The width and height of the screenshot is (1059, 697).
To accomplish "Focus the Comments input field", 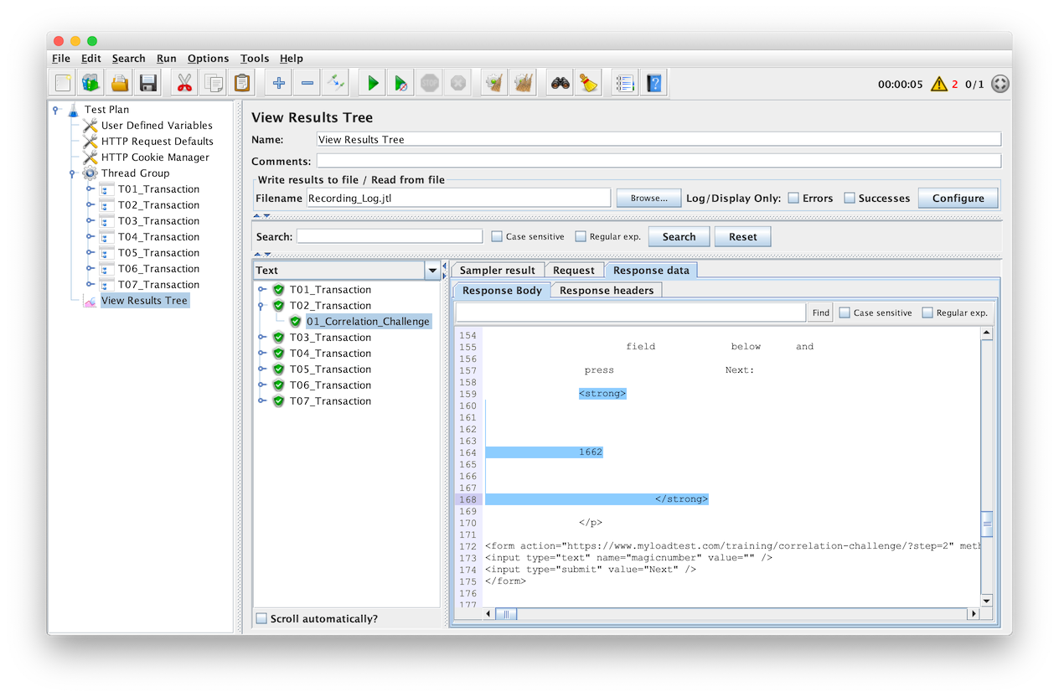I will 659,161.
